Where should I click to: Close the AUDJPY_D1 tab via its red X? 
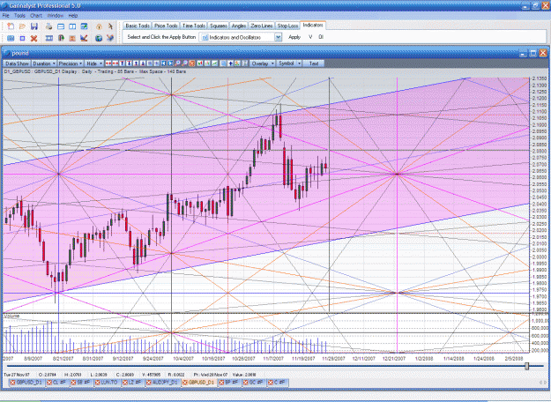[149, 383]
